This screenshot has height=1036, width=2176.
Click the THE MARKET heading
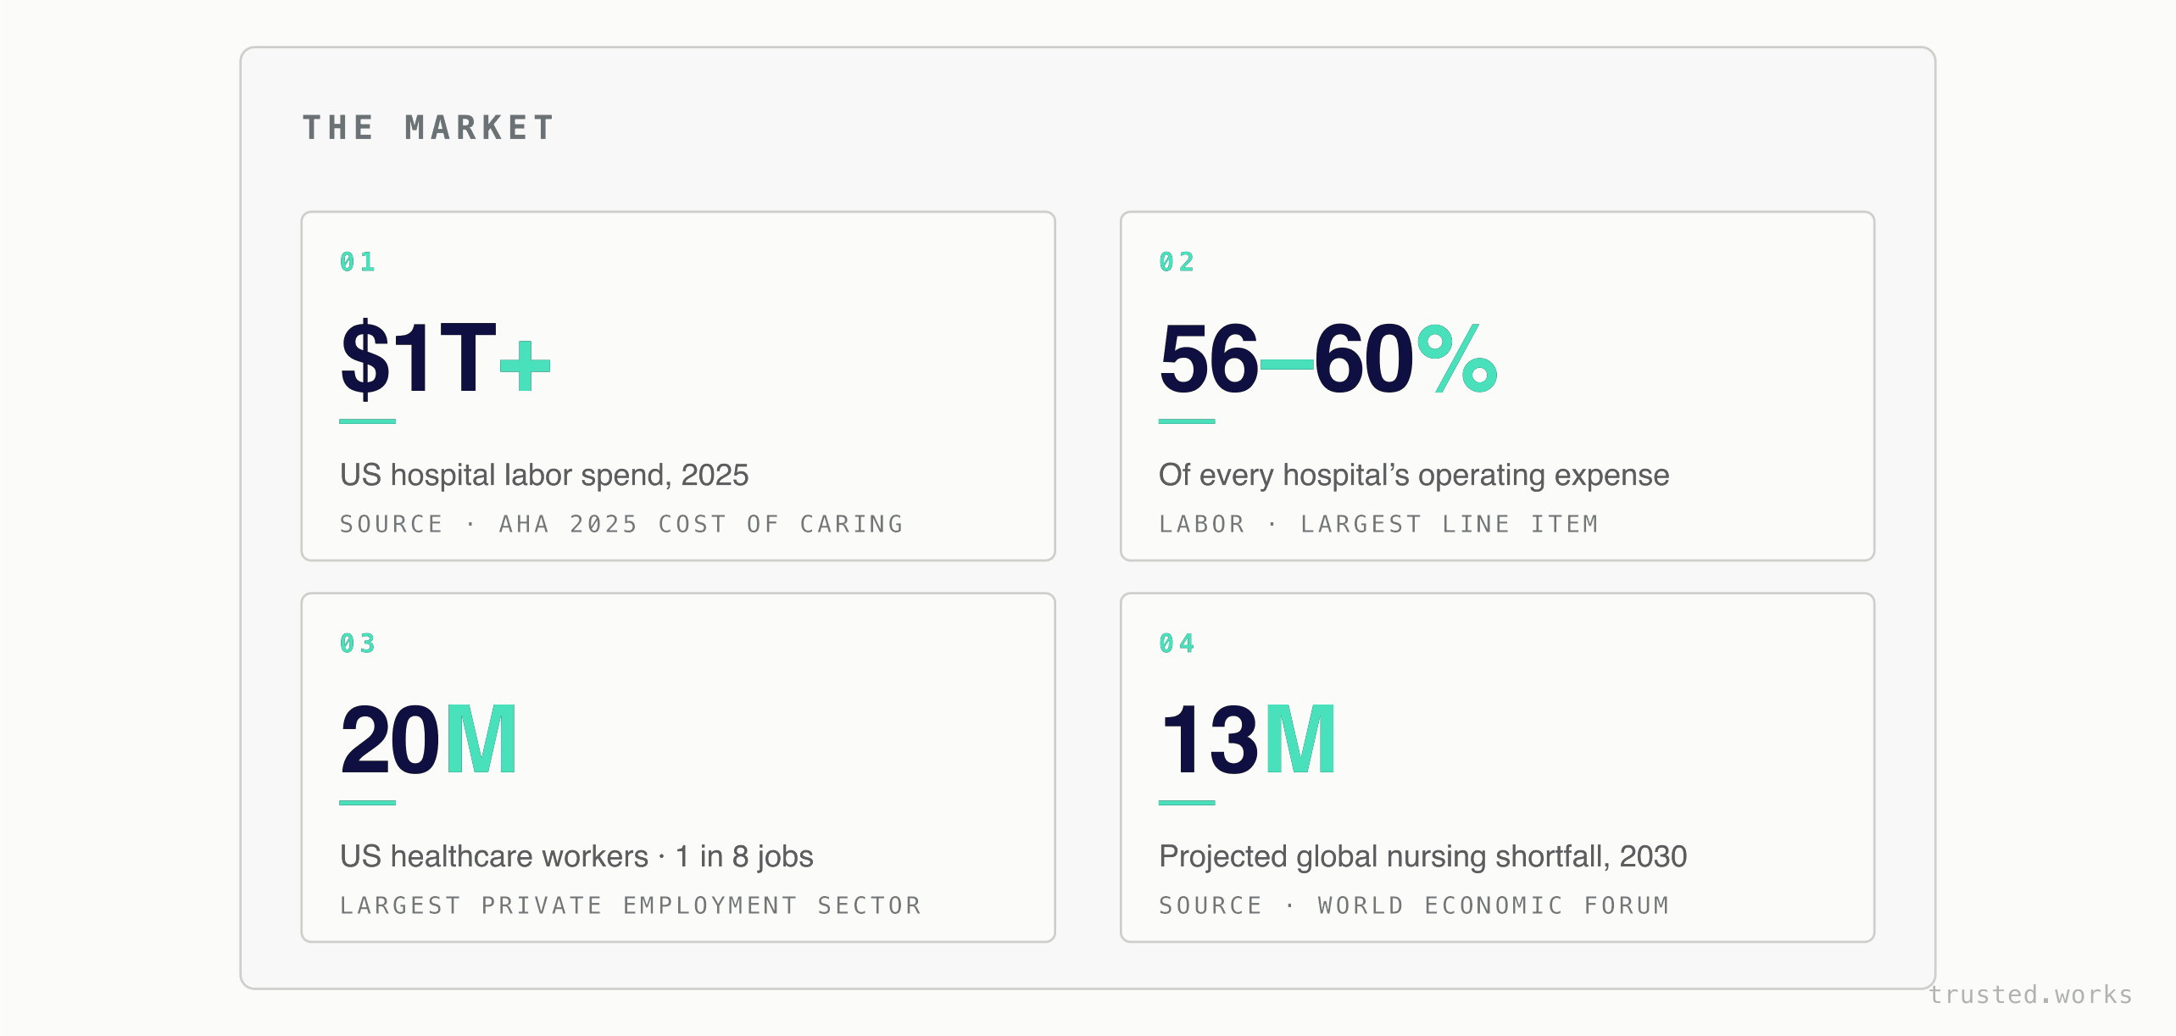click(429, 128)
